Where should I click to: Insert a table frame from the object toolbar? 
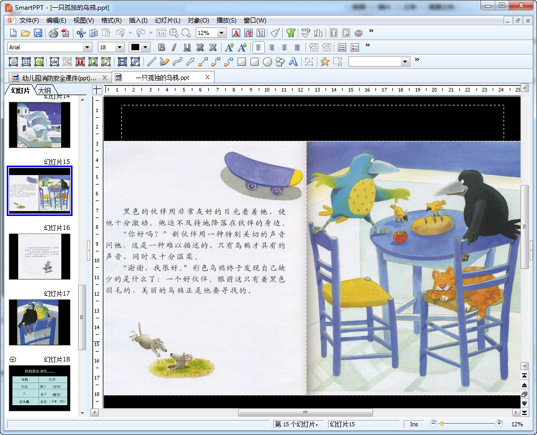26,62
